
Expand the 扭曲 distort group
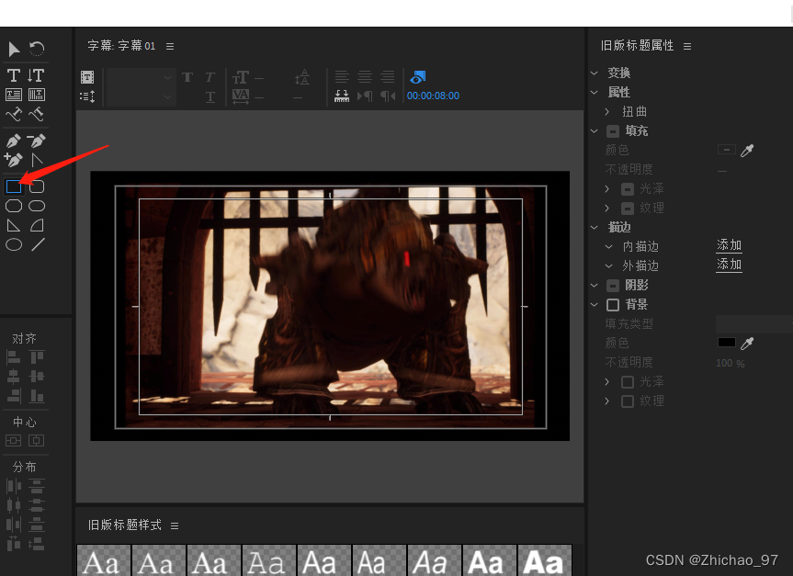[x=606, y=112]
